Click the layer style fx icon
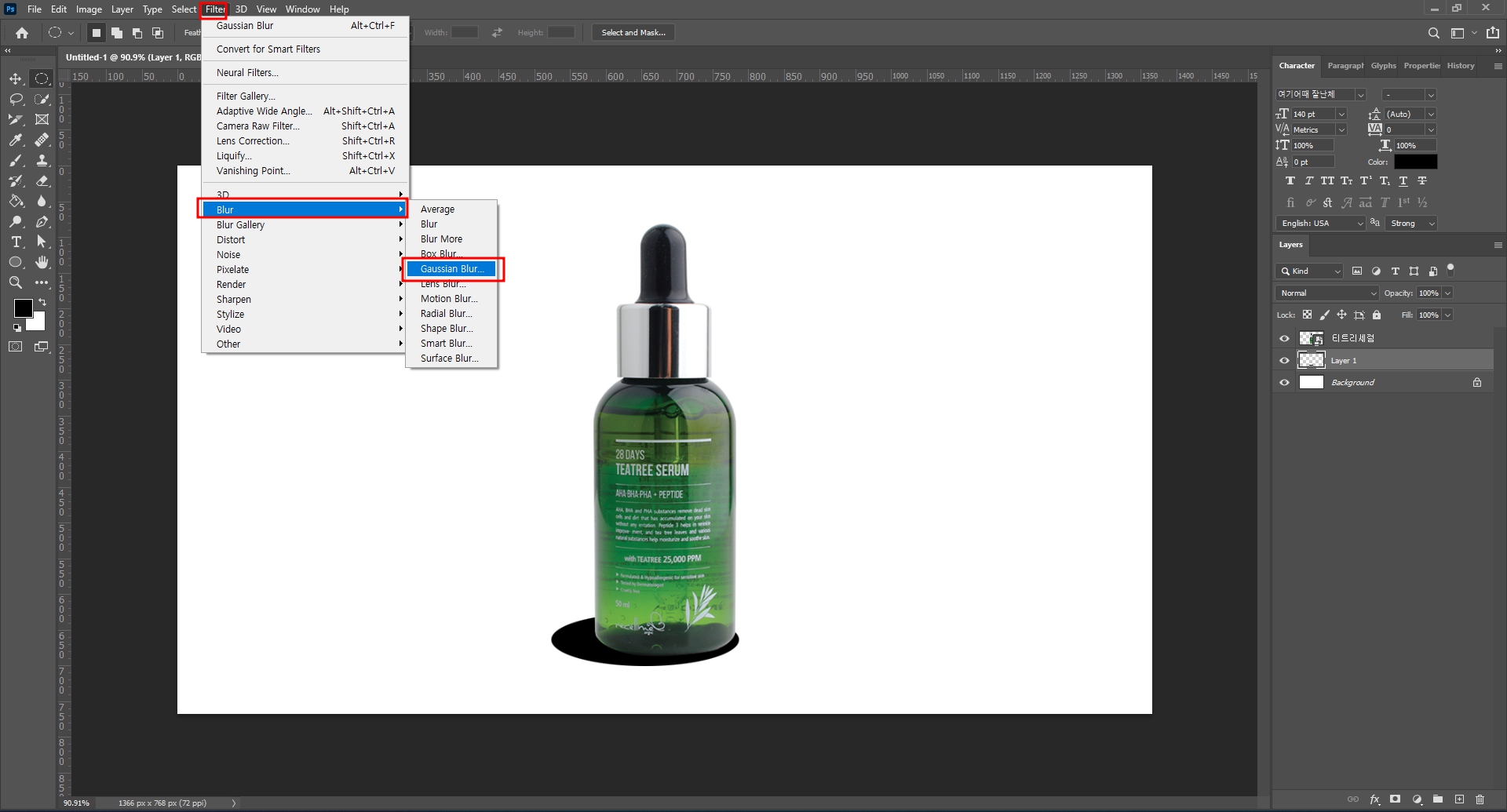This screenshot has height=812, width=1507. coord(1374,799)
